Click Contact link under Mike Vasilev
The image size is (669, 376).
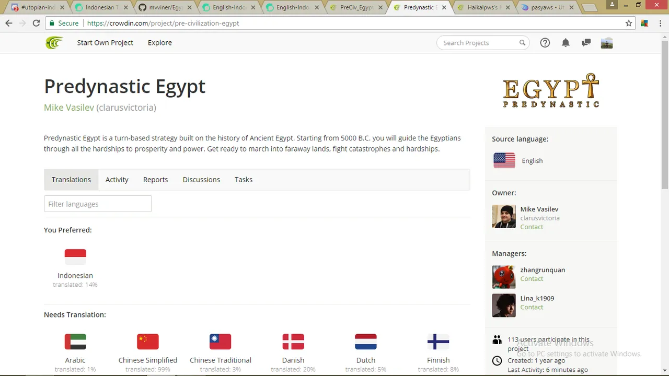point(532,227)
